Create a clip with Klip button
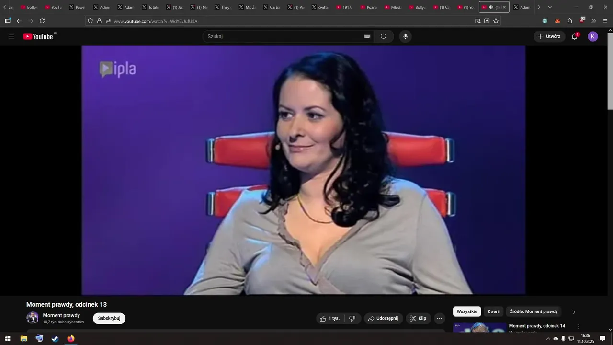Image resolution: width=613 pixels, height=345 pixels. (x=418, y=318)
